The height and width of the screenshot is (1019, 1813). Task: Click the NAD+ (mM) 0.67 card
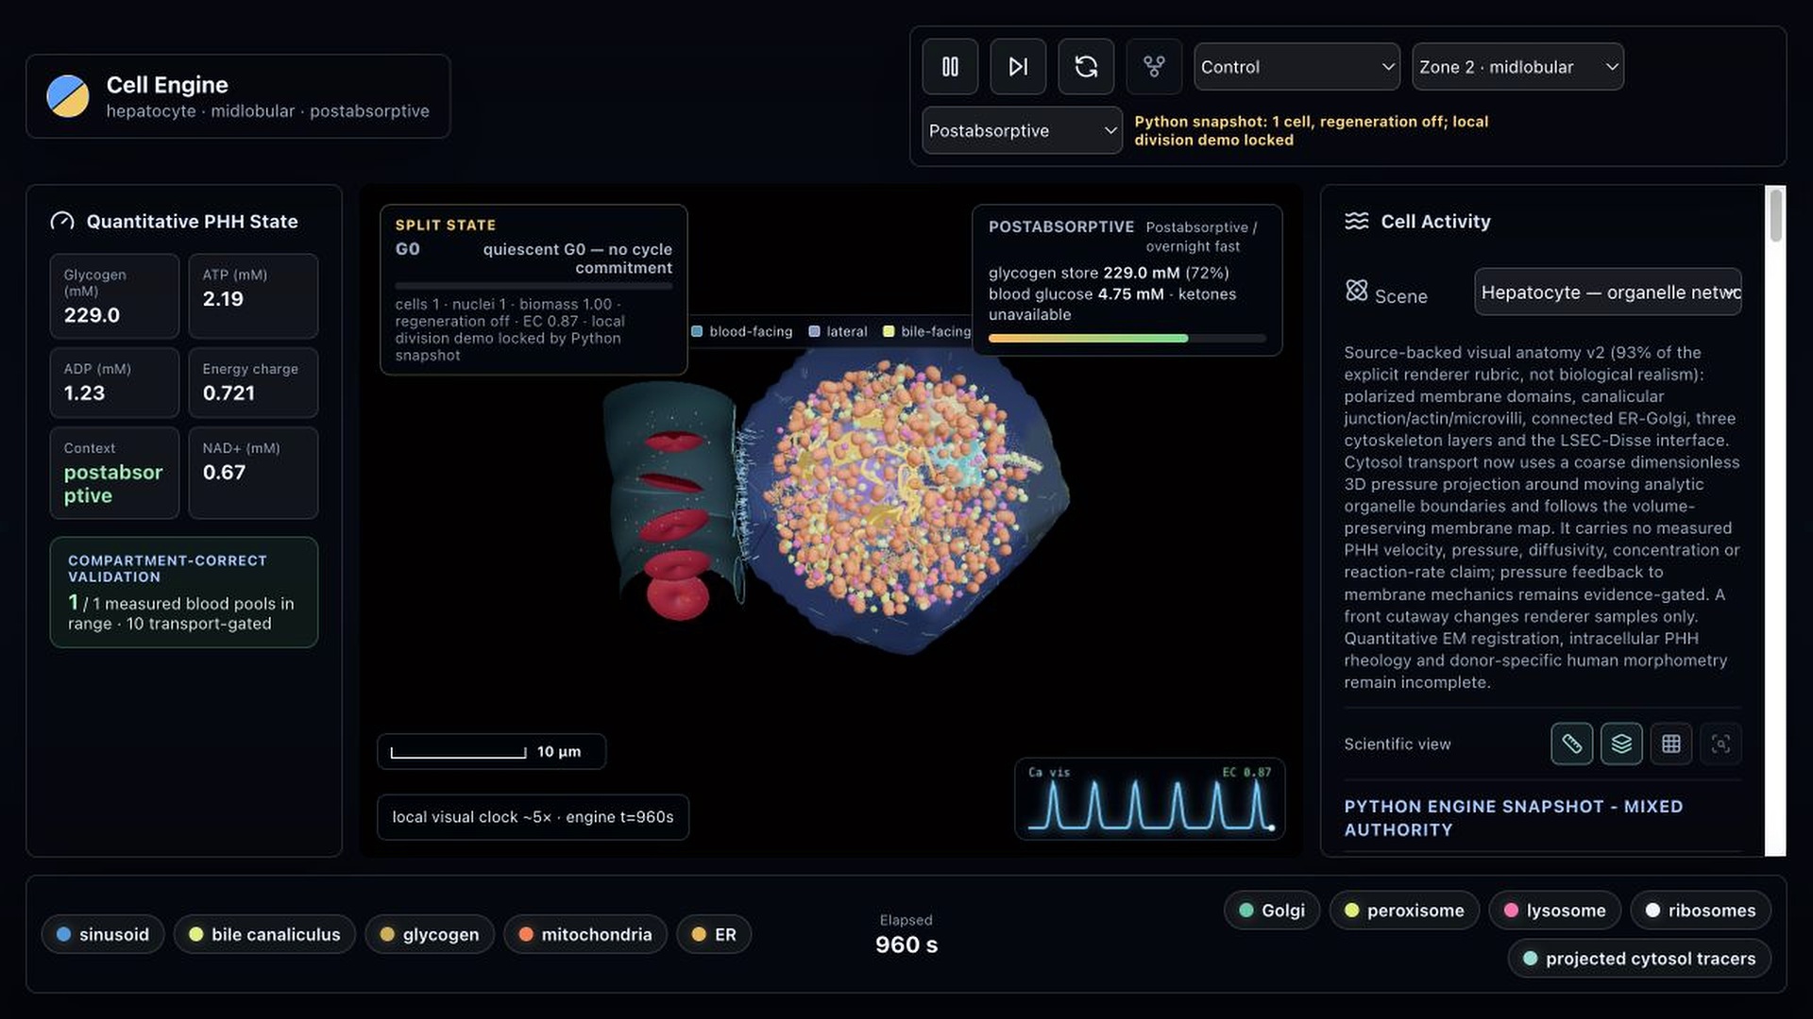pos(253,473)
